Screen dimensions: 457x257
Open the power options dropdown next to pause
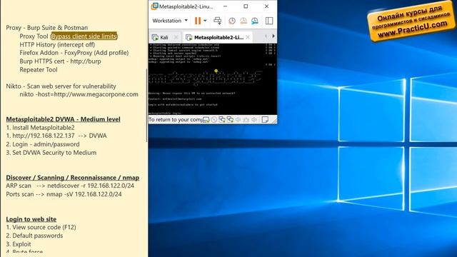205,21
